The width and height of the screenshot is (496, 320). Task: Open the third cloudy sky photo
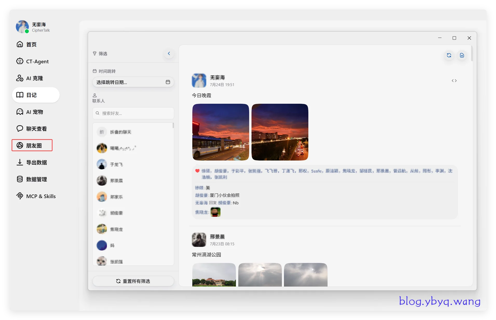(x=306, y=275)
